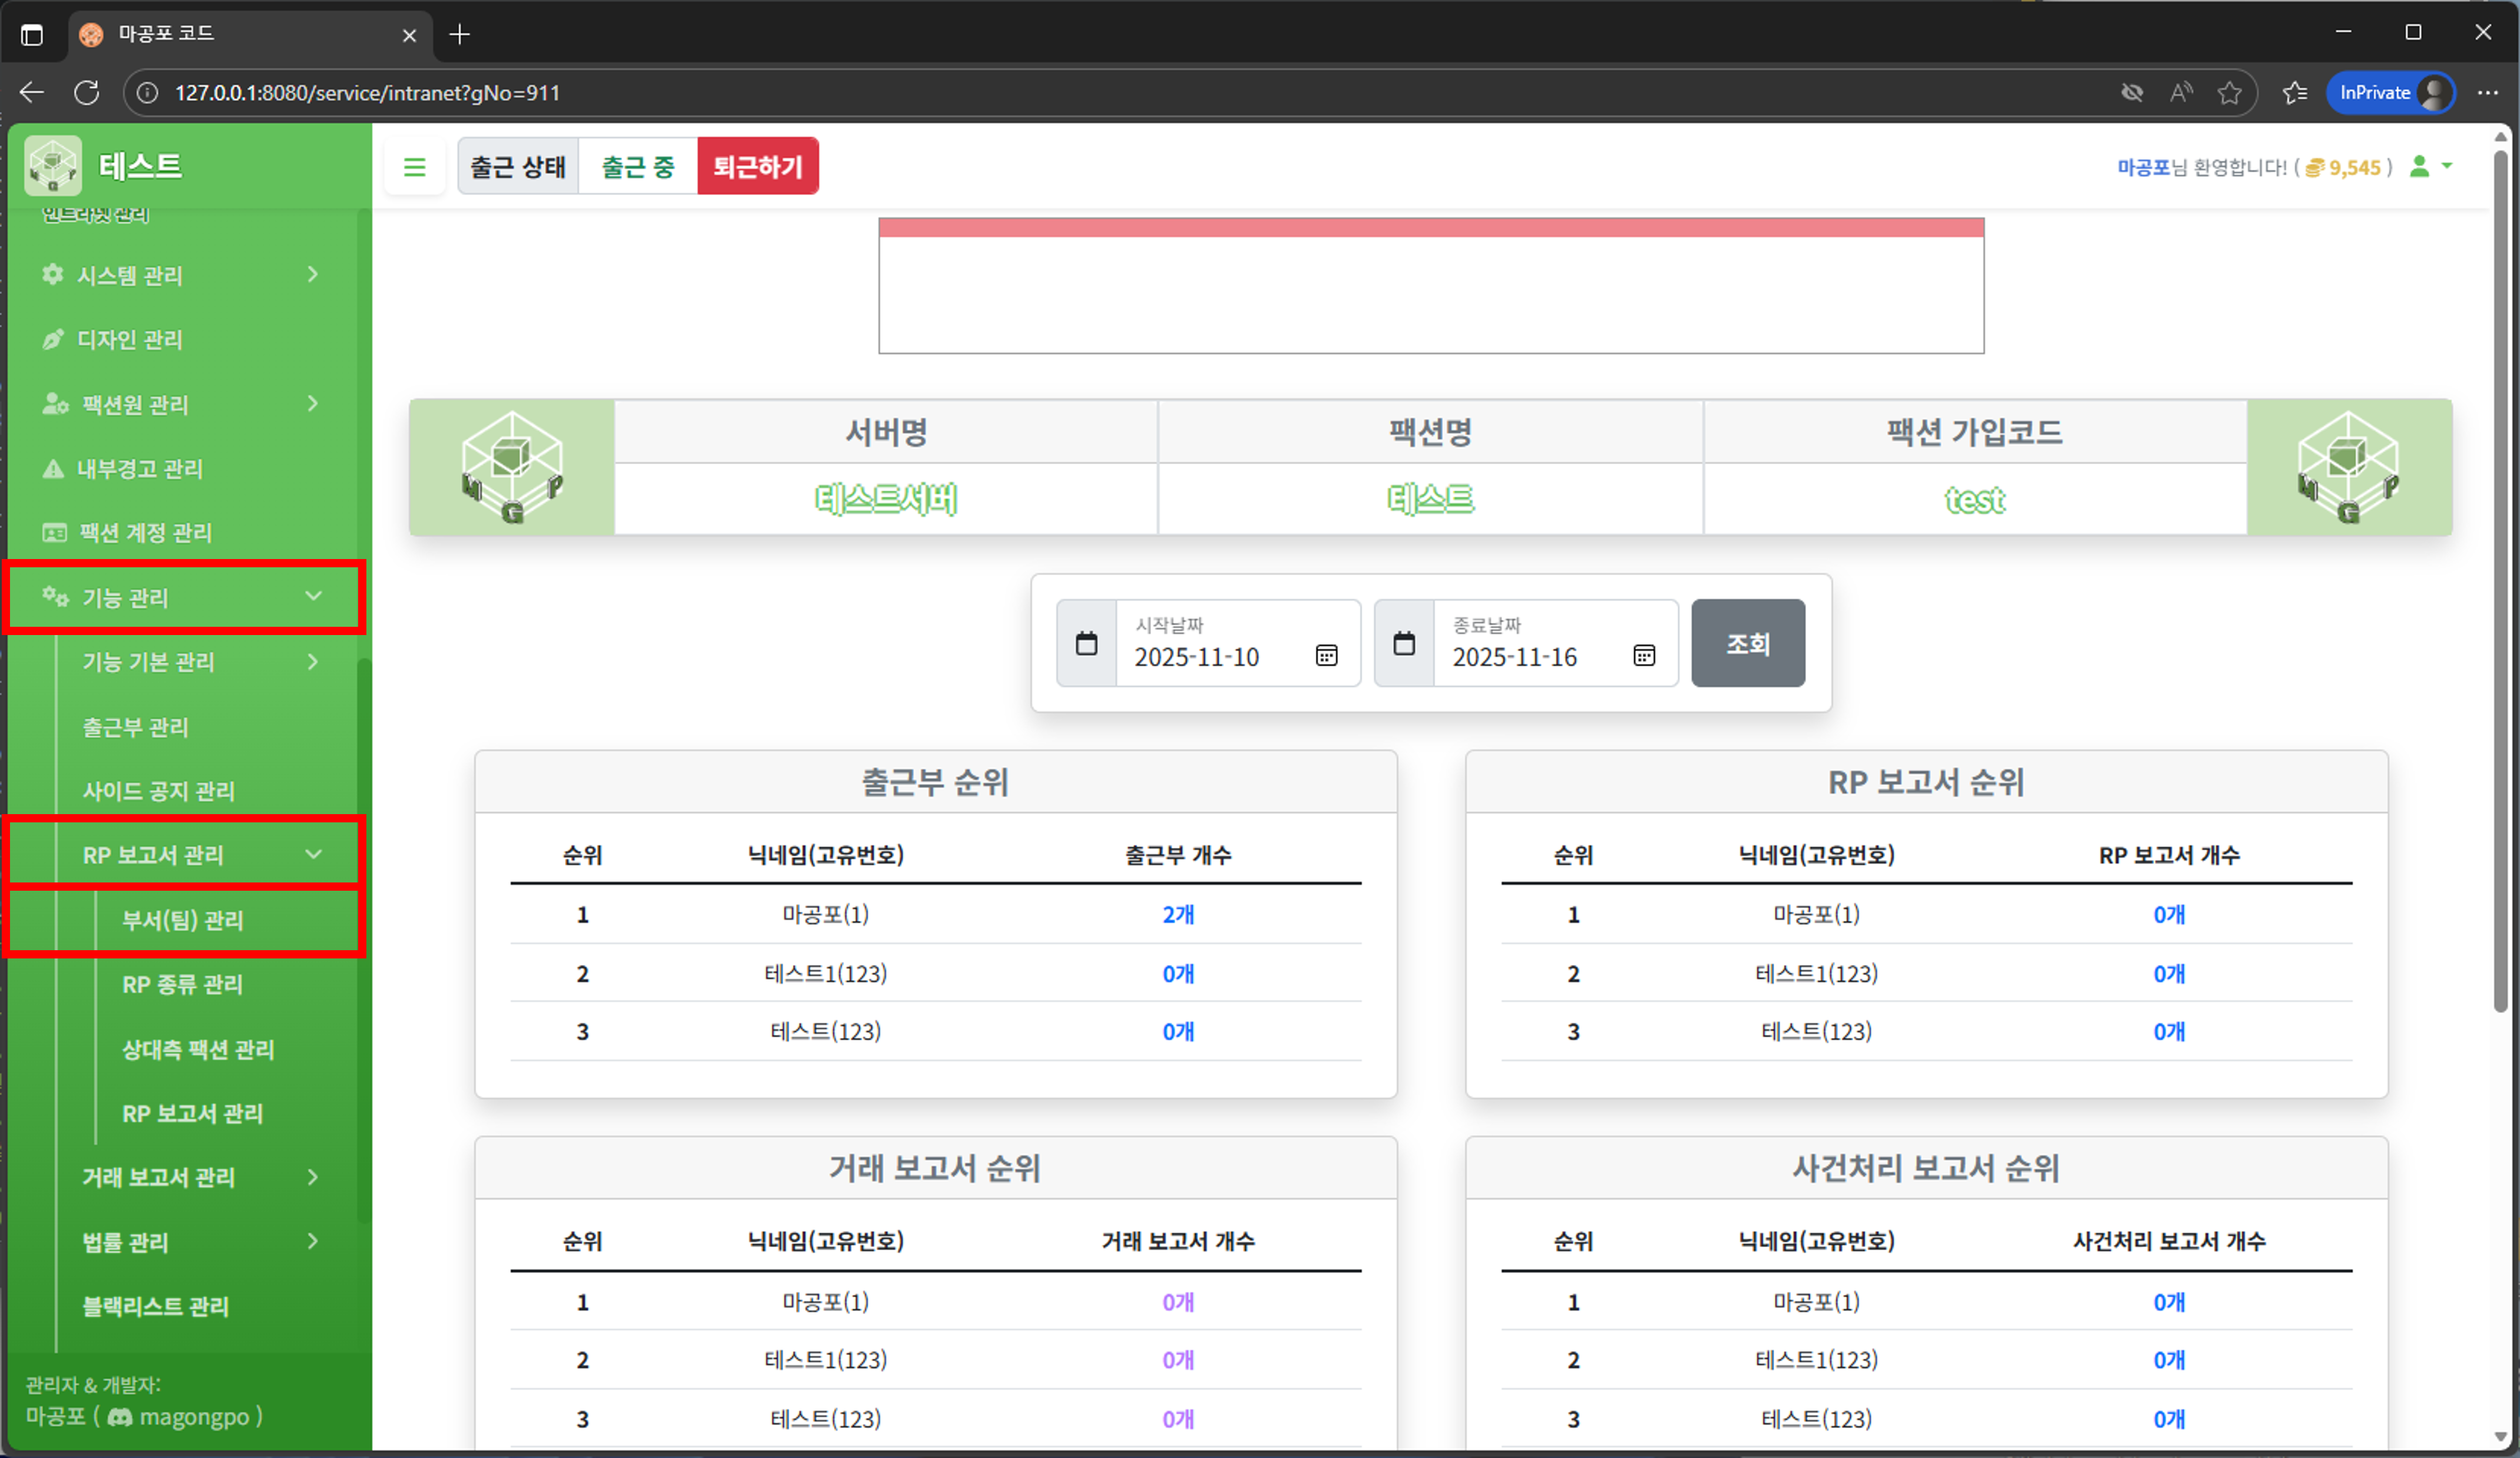
Task: Select the 팩션 계정 관리 card icon
Action: point(53,532)
